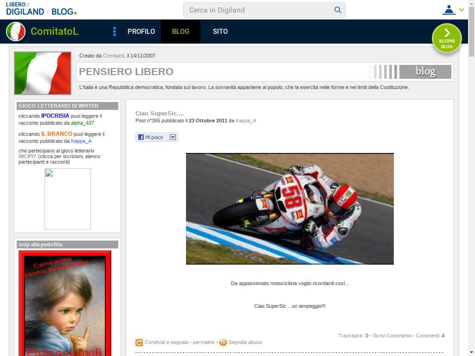Open the PROFILO tab
475x356 pixels.
click(141, 32)
